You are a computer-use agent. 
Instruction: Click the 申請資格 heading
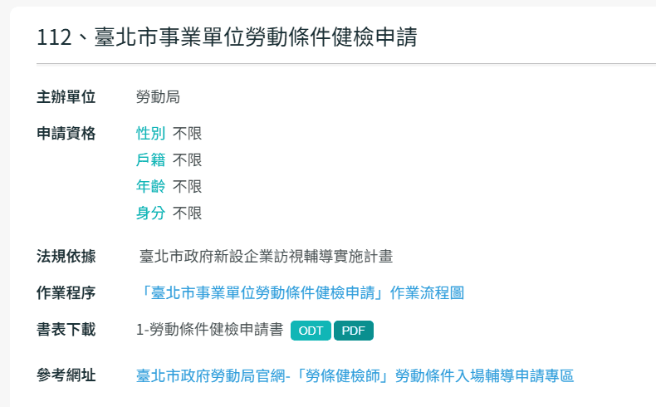(x=66, y=133)
